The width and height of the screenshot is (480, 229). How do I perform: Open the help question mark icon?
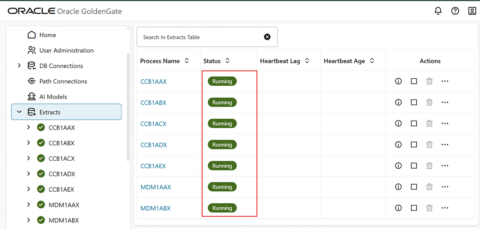pos(455,11)
